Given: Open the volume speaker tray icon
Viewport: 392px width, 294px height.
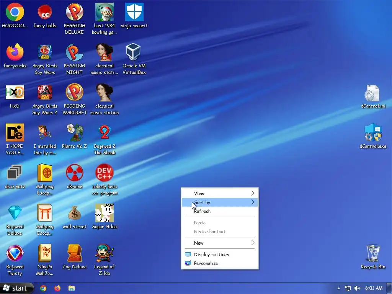Looking at the screenshot, I should tap(357, 288).
